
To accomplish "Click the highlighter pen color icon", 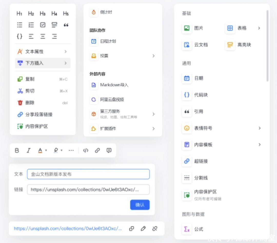I will [x=56, y=150].
